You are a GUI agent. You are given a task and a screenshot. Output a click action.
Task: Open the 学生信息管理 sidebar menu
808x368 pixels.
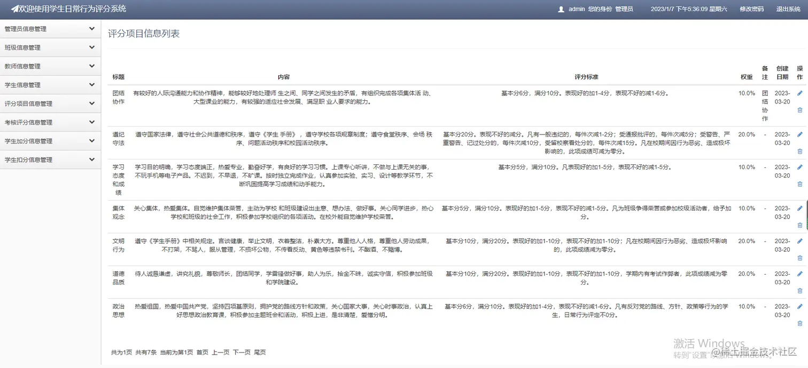pyautogui.click(x=50, y=85)
